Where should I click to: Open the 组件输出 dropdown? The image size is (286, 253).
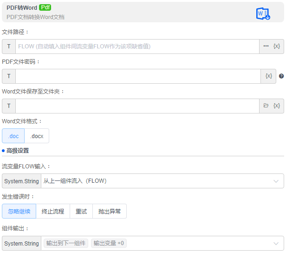pyautogui.click(x=276, y=243)
